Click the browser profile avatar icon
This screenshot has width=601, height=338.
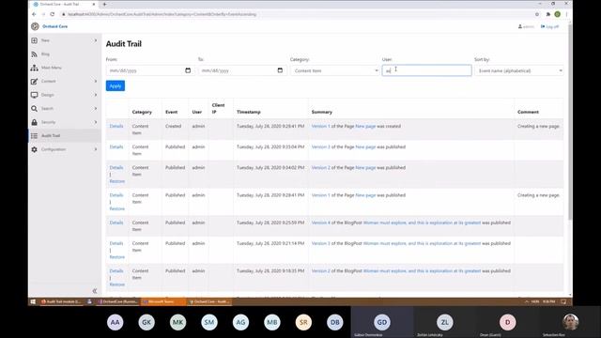557,14
